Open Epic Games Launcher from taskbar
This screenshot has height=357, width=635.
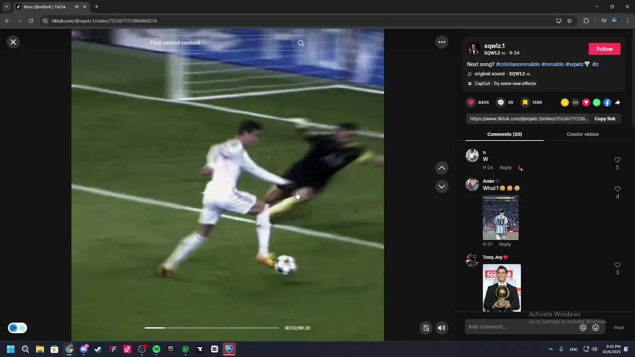click(x=171, y=349)
